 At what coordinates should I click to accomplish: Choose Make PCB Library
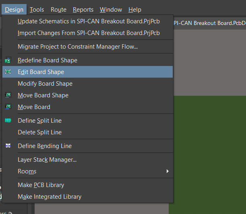(x=88, y=185)
